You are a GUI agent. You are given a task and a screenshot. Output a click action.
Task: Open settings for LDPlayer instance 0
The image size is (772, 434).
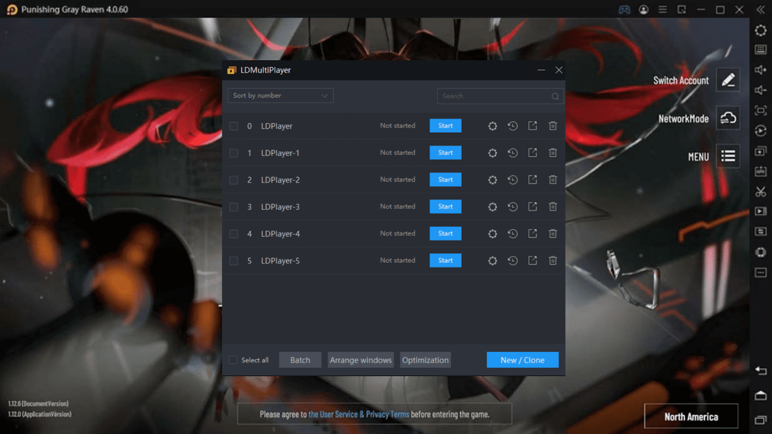[x=492, y=126]
